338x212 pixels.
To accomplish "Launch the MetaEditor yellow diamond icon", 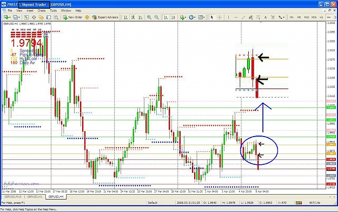I will click(87, 17).
